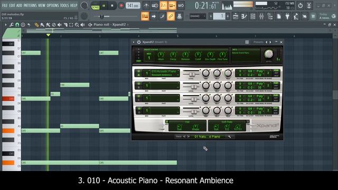Open the plugin picker plug icon

[287, 16]
